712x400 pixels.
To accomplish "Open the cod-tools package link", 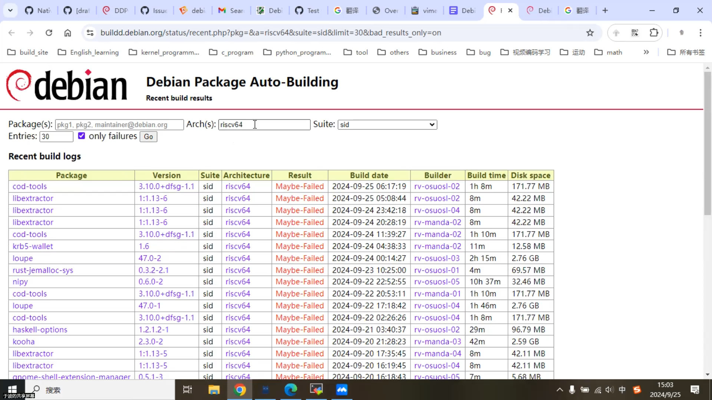I will click(30, 186).
